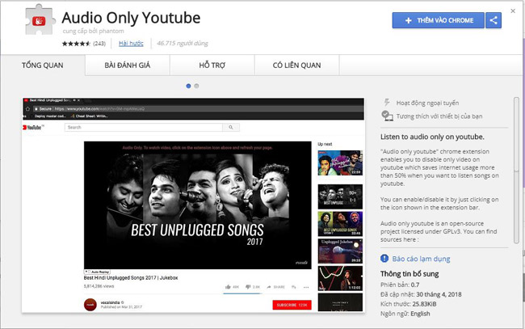This screenshot has width=525, height=329.
Task: Click the star rating (243)
Action: pyautogui.click(x=83, y=44)
